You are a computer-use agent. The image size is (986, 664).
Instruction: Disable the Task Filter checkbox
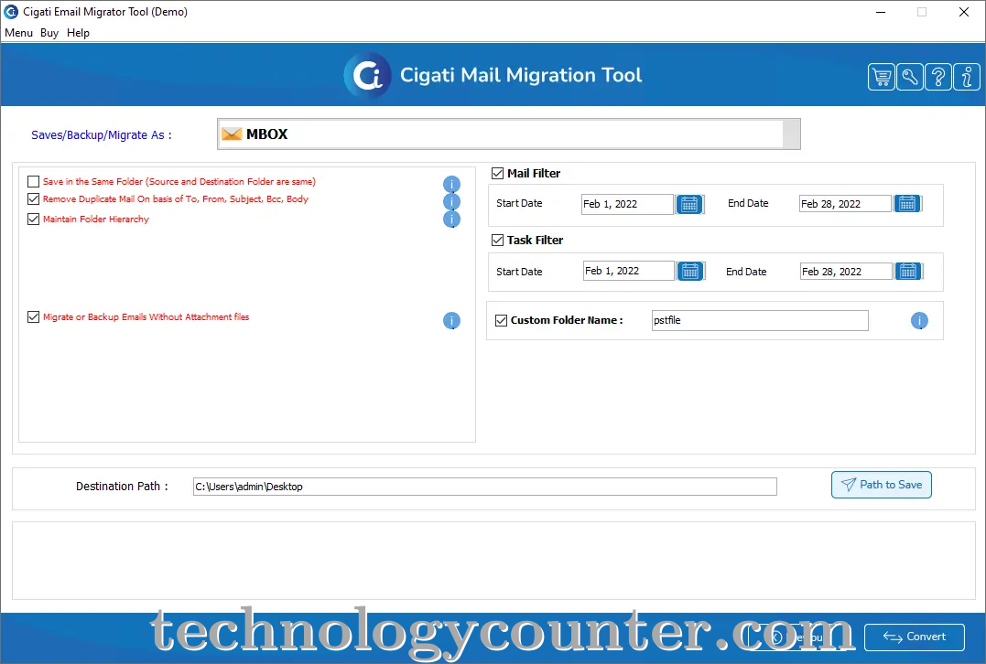point(497,240)
